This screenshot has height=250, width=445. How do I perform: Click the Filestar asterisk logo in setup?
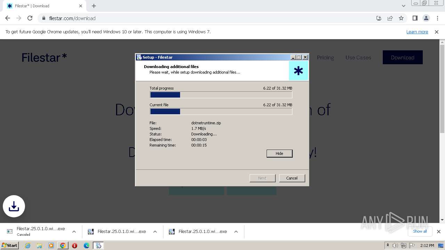pyautogui.click(x=298, y=71)
